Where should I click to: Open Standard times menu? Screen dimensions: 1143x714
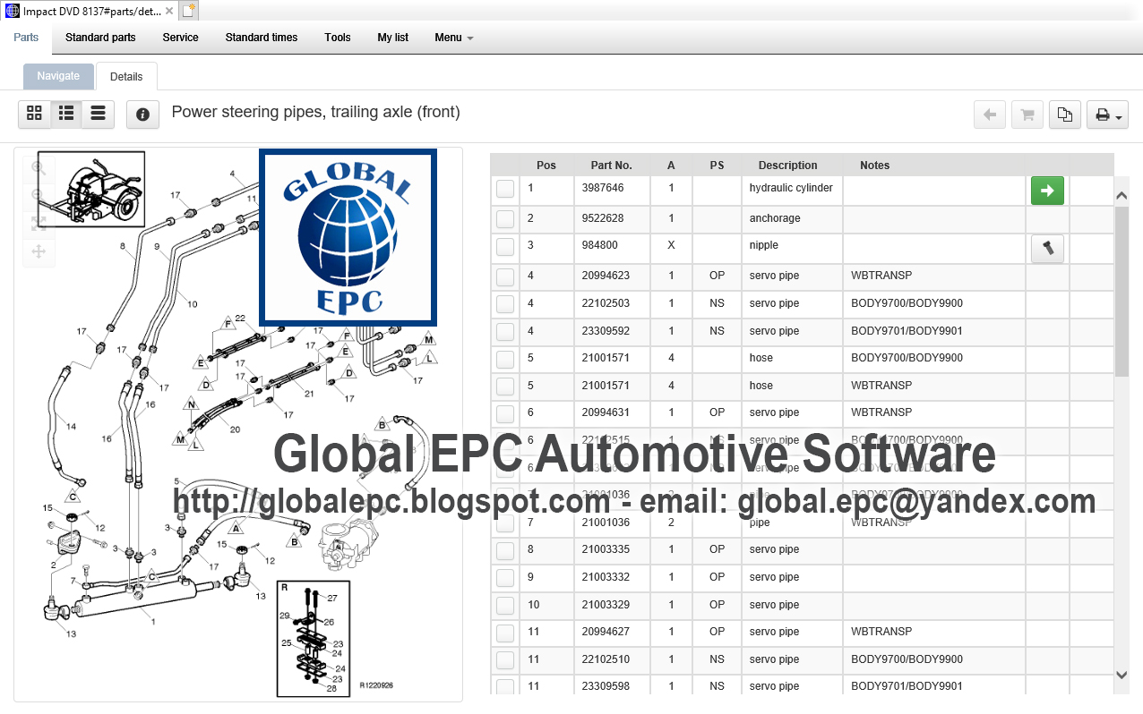pyautogui.click(x=261, y=38)
